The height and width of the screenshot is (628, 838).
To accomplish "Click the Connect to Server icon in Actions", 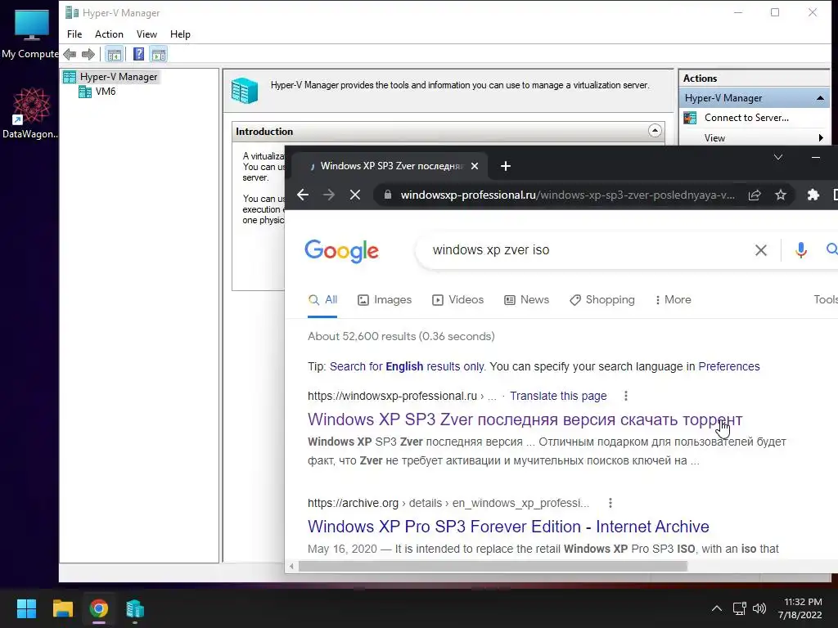I will click(690, 118).
